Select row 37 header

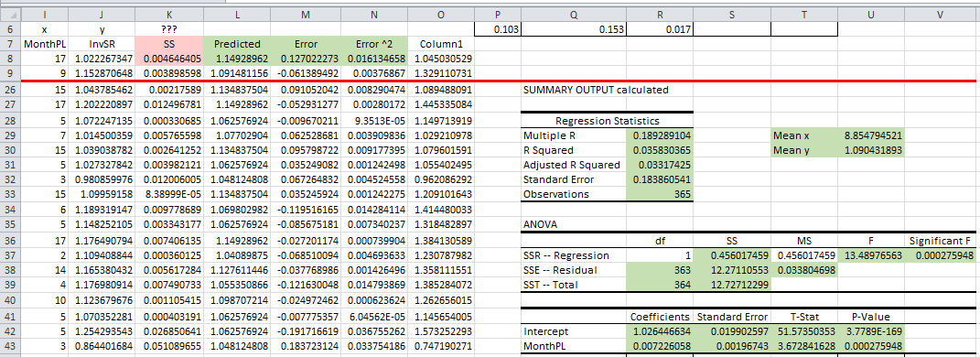[11, 255]
